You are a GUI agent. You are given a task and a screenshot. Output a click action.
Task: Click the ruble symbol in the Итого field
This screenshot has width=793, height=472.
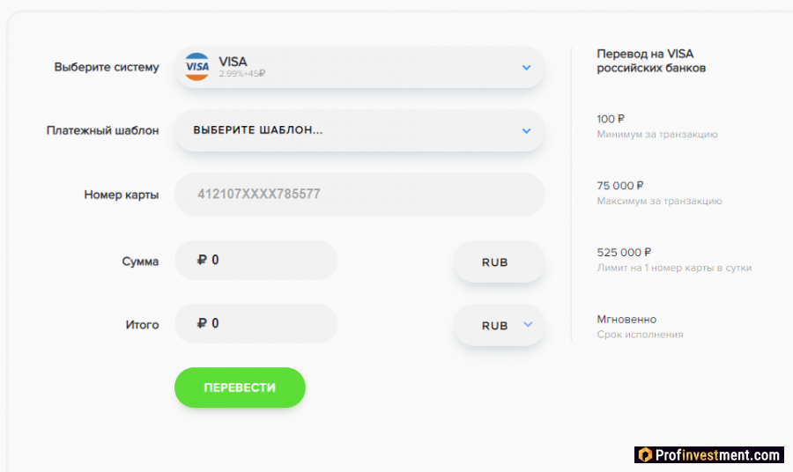click(x=203, y=324)
